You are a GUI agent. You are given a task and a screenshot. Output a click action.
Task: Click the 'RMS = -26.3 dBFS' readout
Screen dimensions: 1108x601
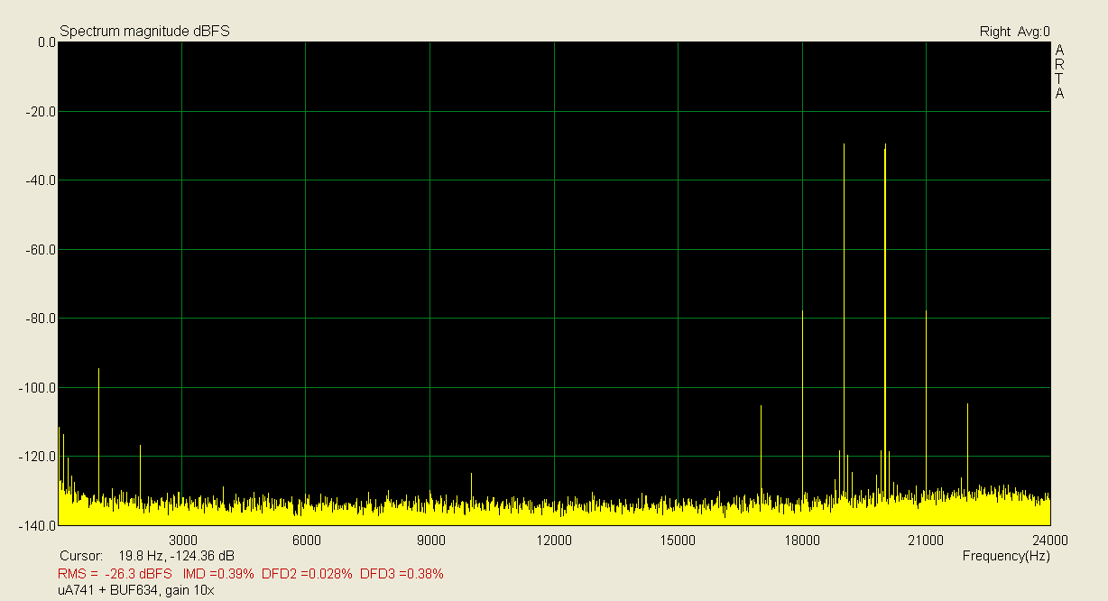(x=115, y=574)
